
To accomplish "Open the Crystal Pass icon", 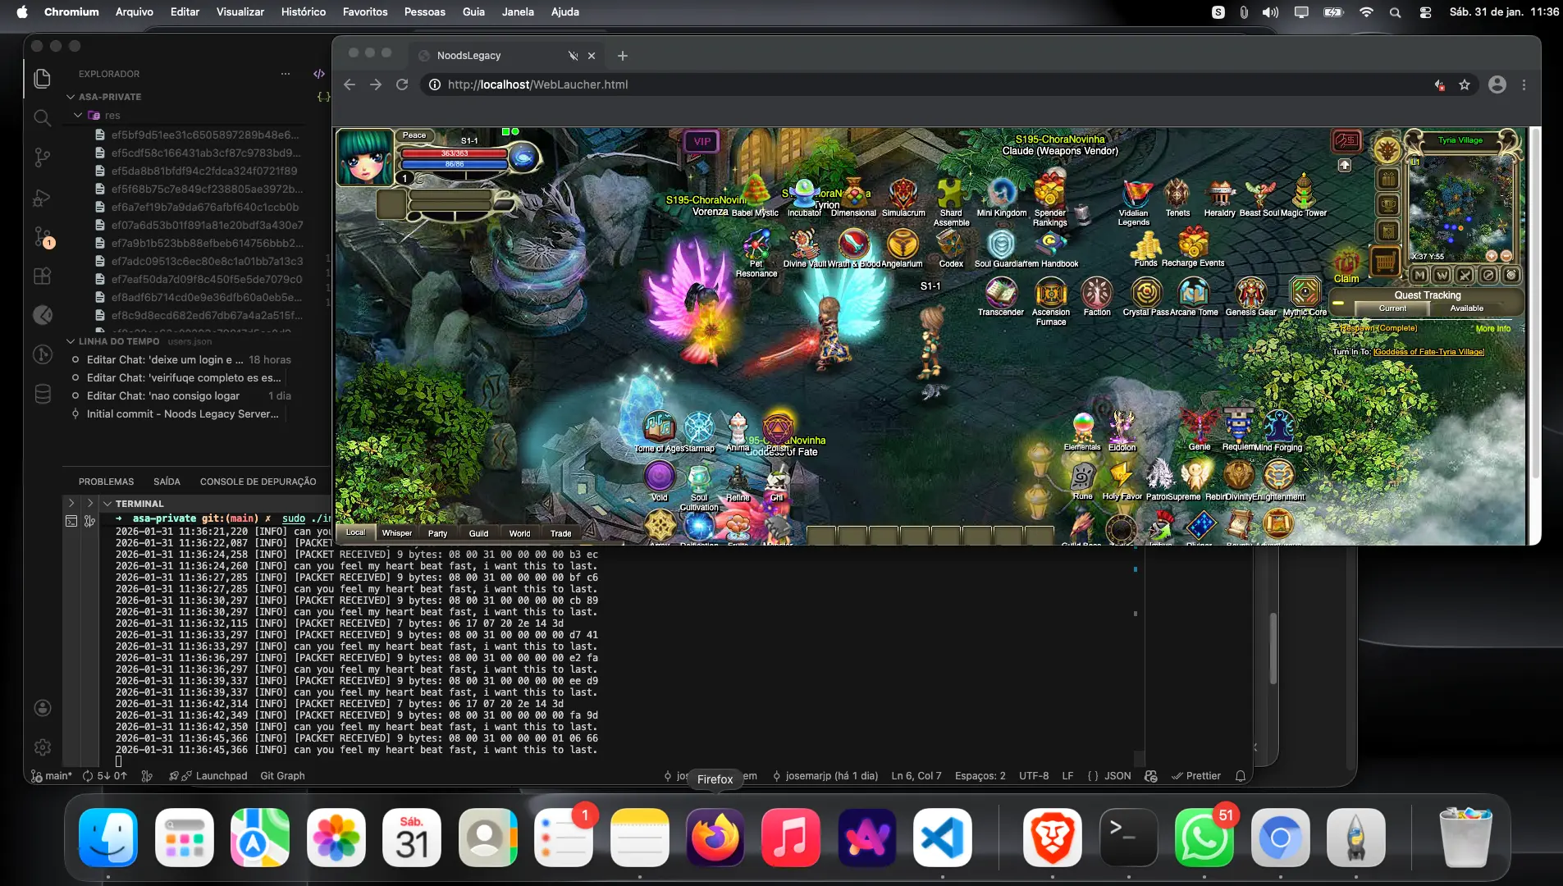I will 1146,293.
